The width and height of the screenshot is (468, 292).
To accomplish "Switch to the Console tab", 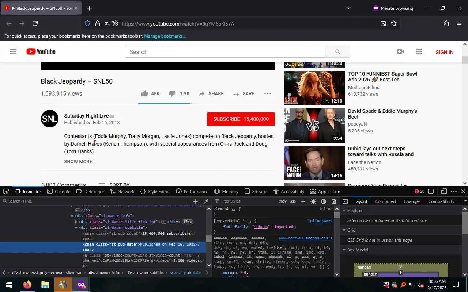I will pyautogui.click(x=58, y=191).
